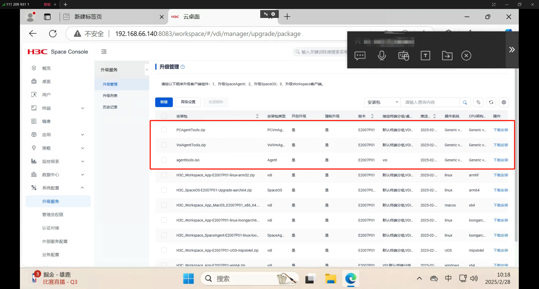Open 管理员权限 in the sidebar
The width and height of the screenshot is (539, 289).
(53, 215)
